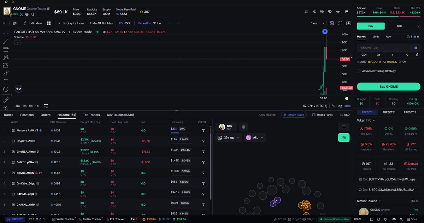
Task: Switch to the Sell button
Action: (399, 26)
